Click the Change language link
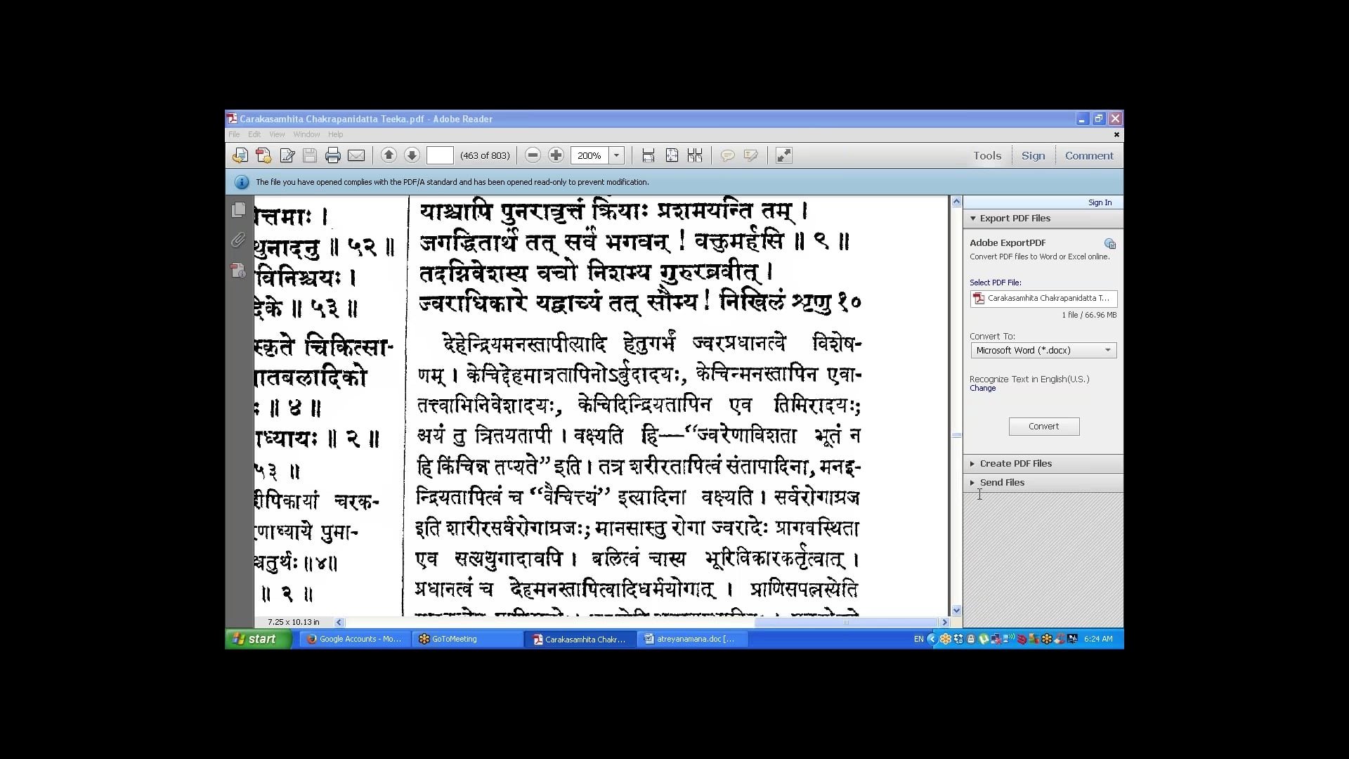The width and height of the screenshot is (1349, 759). [x=982, y=388]
